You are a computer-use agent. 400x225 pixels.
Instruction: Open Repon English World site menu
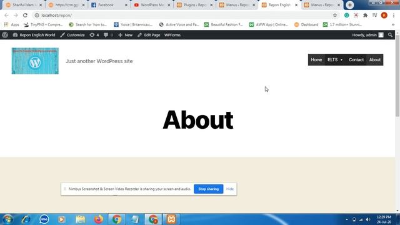[34, 35]
